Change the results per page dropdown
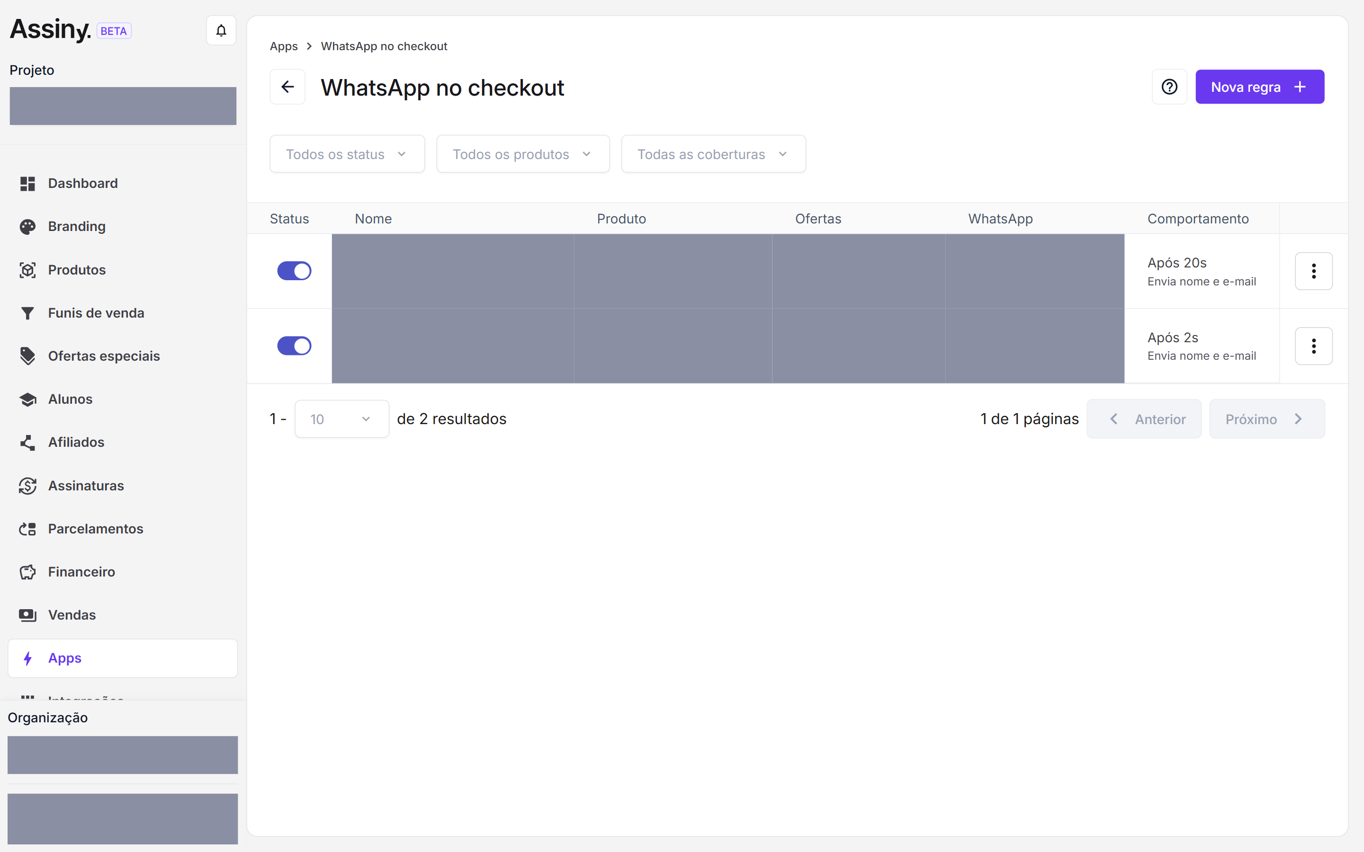This screenshot has height=852, width=1364. (x=341, y=419)
